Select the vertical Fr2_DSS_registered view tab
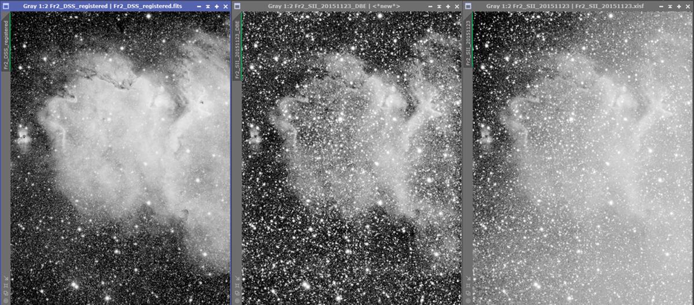694x305 pixels. (x=6, y=45)
